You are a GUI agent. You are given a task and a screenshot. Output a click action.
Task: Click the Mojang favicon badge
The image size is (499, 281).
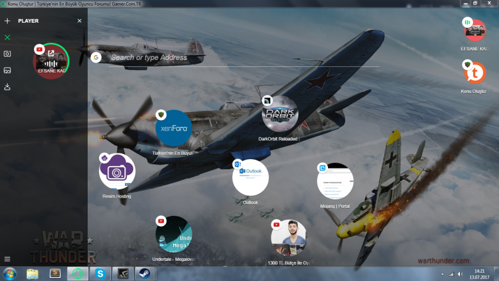click(322, 168)
